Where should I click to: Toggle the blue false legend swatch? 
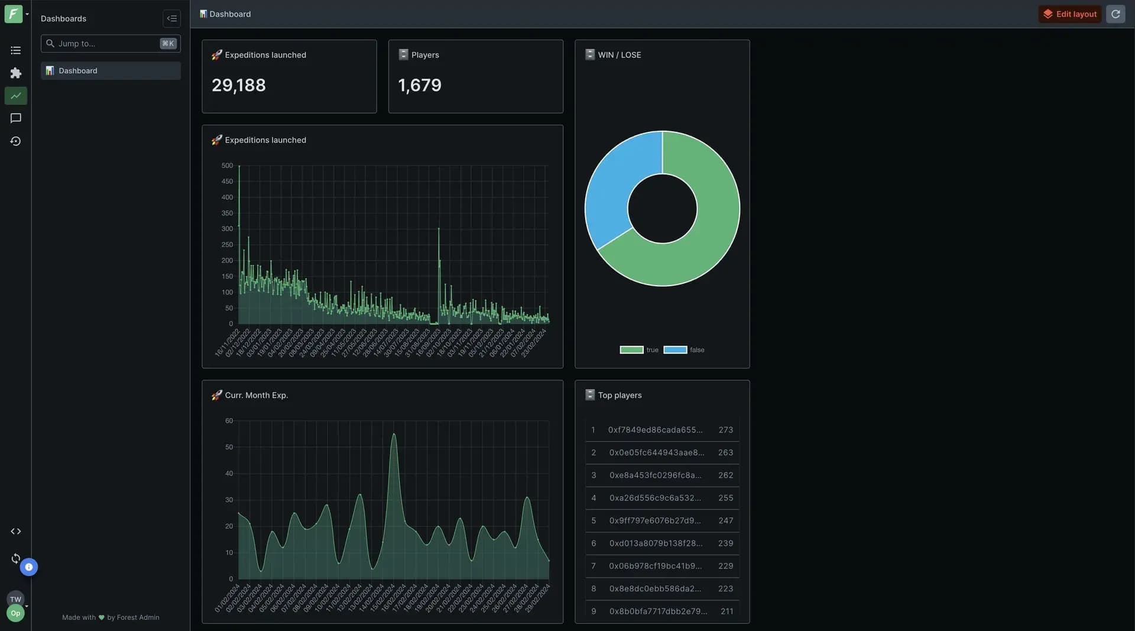[675, 350]
